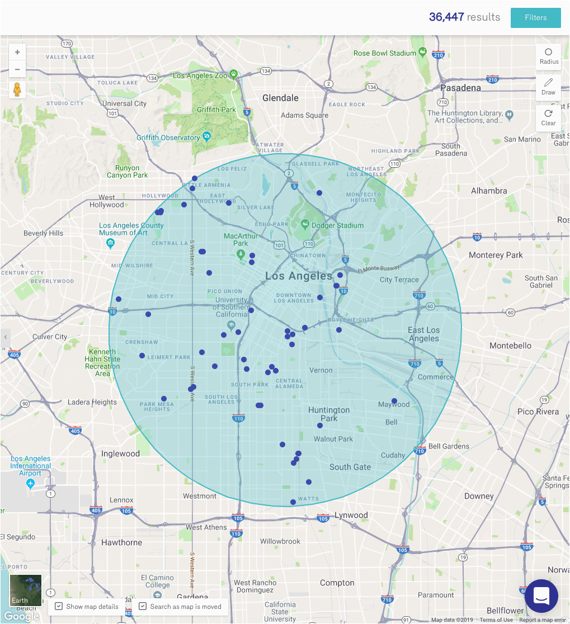Image resolution: width=570 pixels, height=624 pixels.
Task: Zoom in with the plus button
Action: pyautogui.click(x=17, y=52)
